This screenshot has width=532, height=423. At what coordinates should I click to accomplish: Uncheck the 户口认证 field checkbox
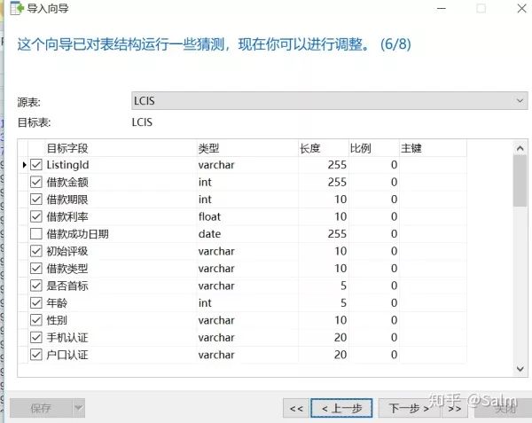click(x=36, y=355)
